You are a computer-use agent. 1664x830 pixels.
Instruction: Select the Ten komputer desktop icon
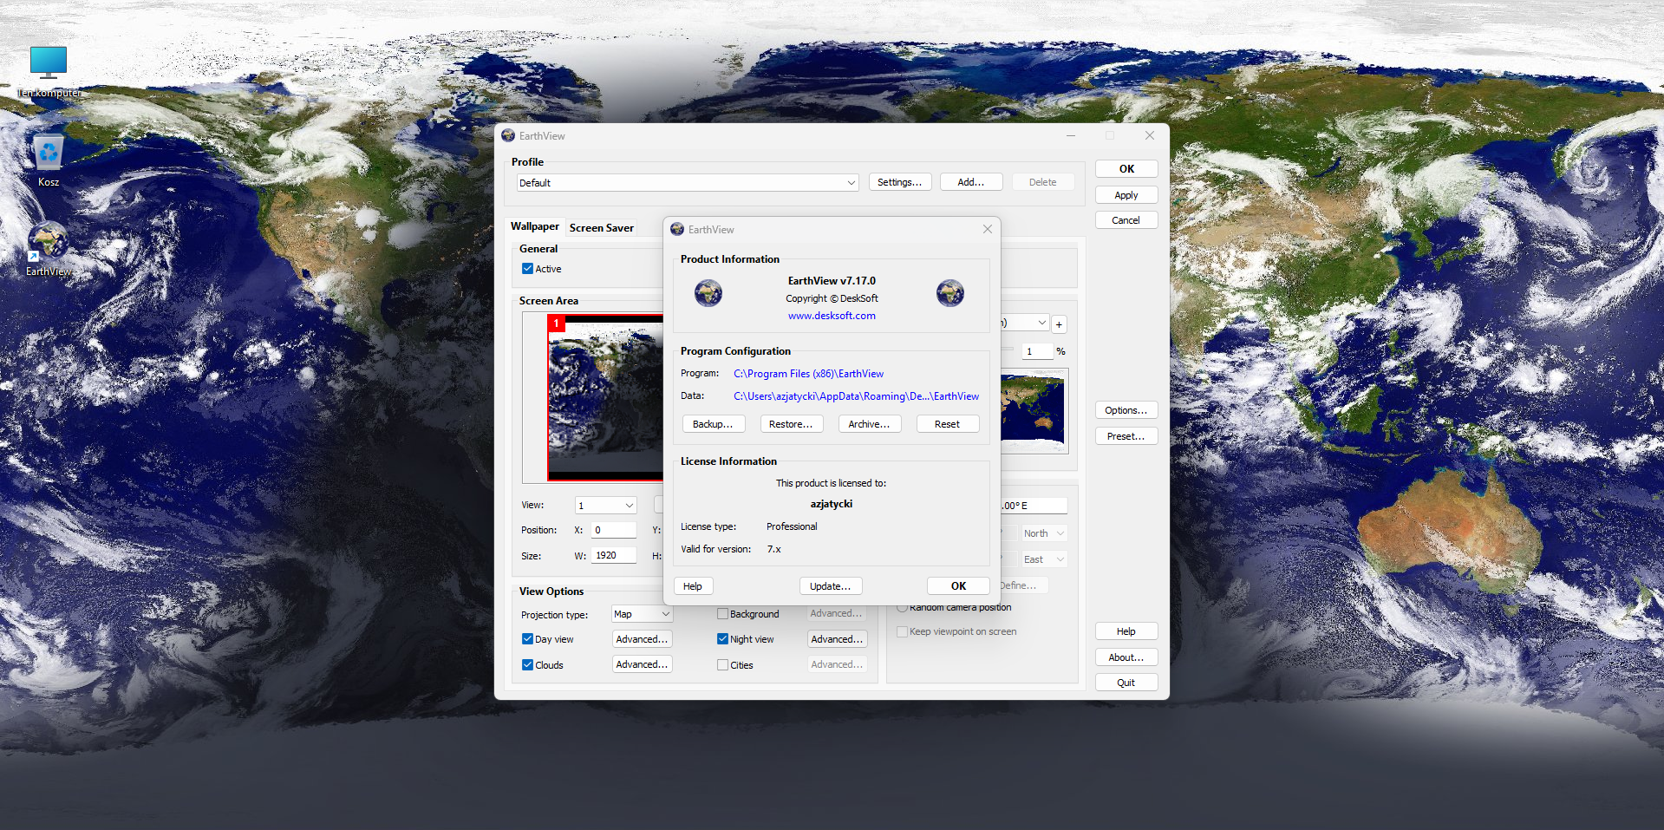point(49,71)
